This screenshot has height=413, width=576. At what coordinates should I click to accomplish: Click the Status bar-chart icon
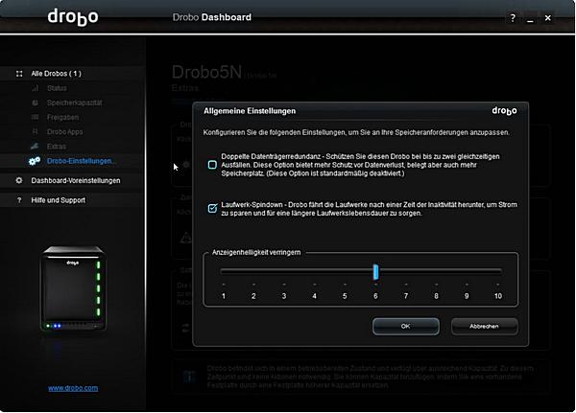35,88
